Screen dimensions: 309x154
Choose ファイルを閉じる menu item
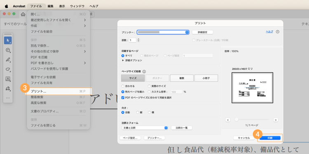coord(59,125)
